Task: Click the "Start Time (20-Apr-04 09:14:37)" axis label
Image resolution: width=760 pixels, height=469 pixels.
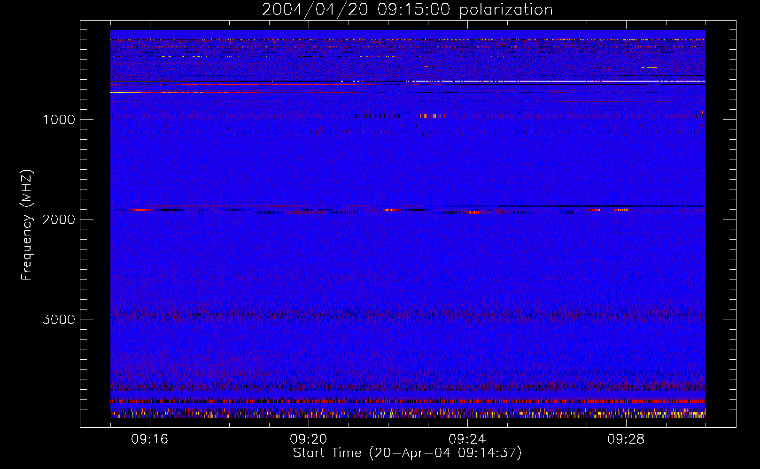Action: coord(407,453)
